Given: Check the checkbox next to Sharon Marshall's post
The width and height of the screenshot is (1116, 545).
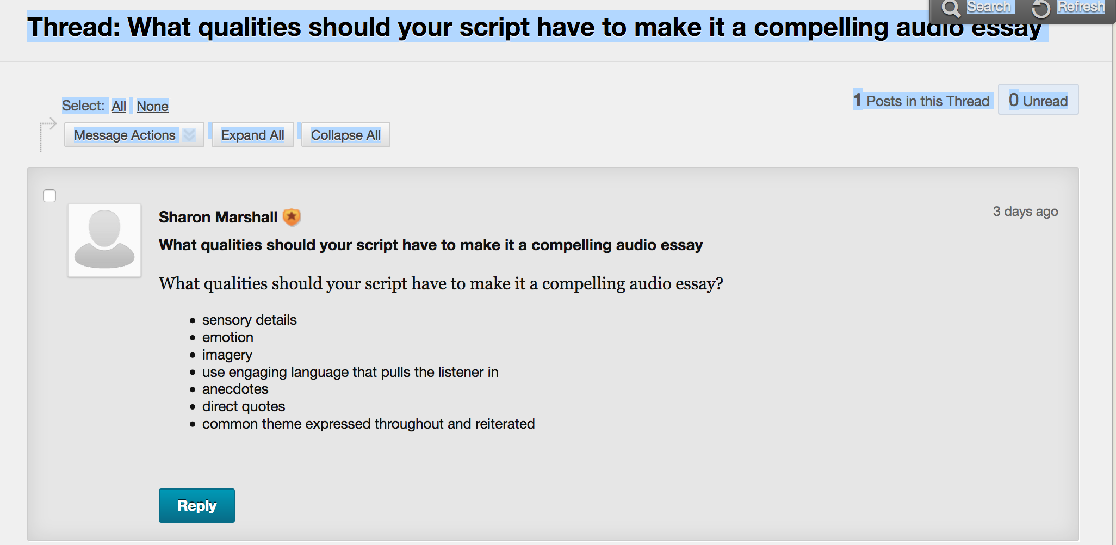Looking at the screenshot, I should coord(49,196).
